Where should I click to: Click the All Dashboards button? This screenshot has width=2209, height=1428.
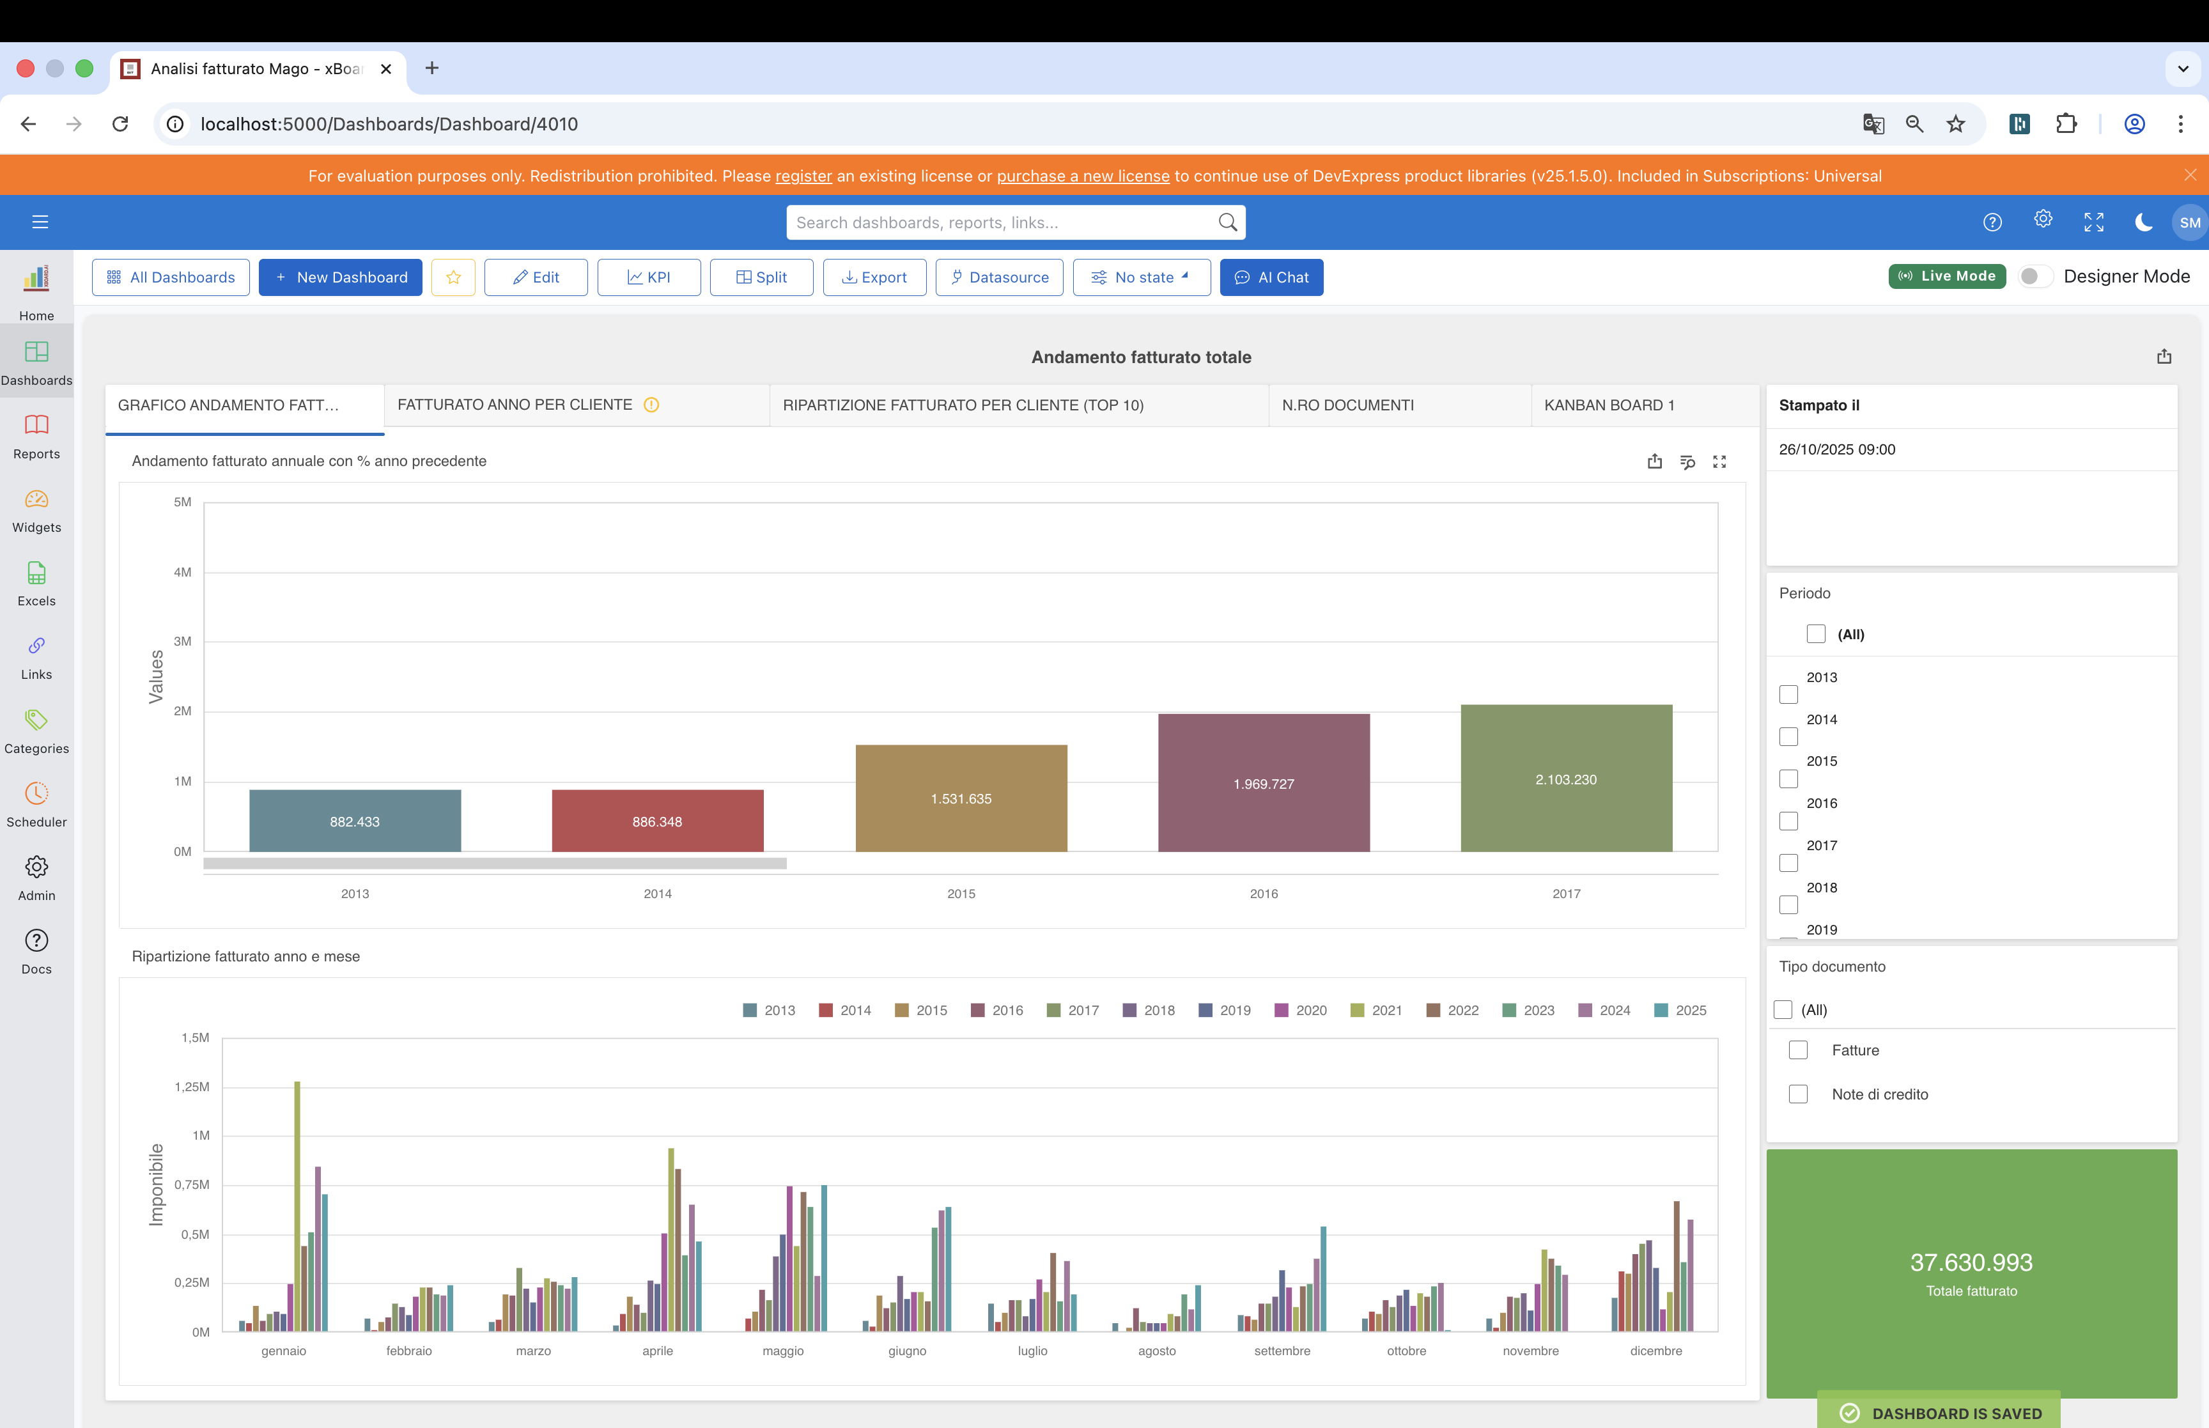coord(171,277)
